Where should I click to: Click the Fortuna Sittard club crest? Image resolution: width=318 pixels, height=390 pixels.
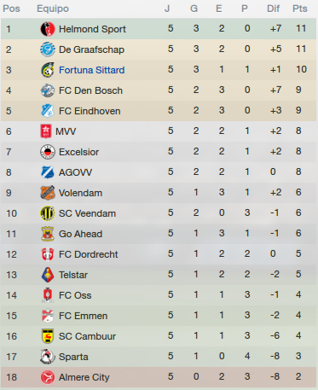(x=48, y=70)
